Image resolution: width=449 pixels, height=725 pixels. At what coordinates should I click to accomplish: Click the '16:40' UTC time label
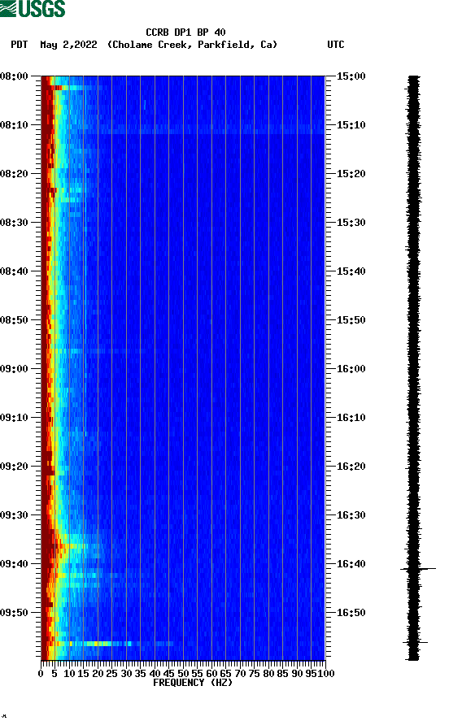point(351,564)
